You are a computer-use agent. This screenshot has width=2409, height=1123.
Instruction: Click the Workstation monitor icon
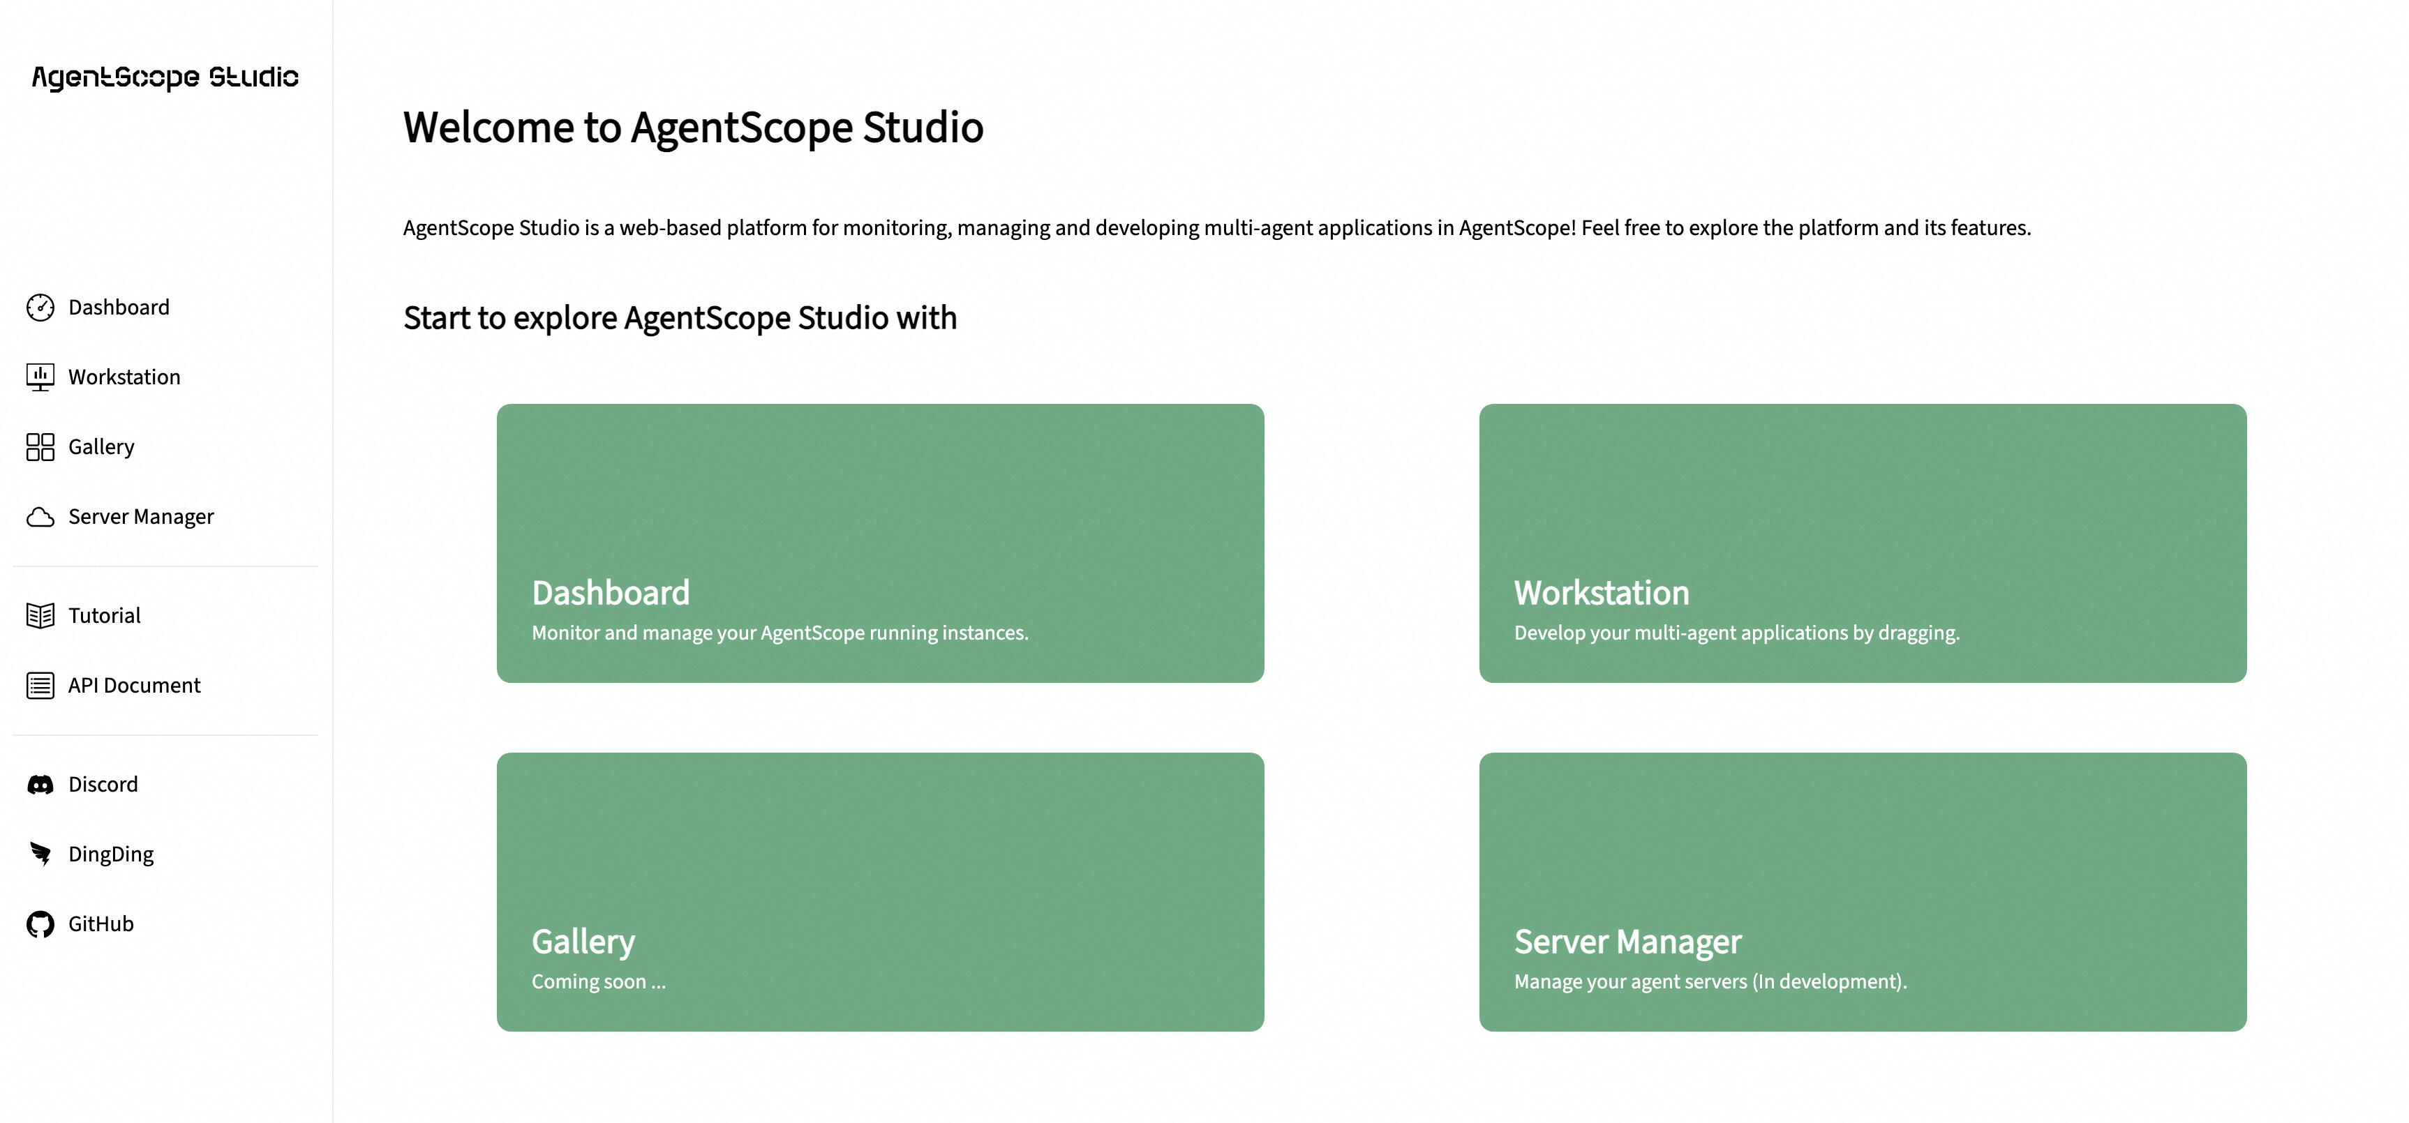coord(40,377)
